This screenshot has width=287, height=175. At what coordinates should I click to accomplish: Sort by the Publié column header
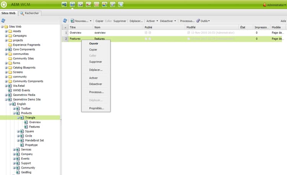coord(164,27)
